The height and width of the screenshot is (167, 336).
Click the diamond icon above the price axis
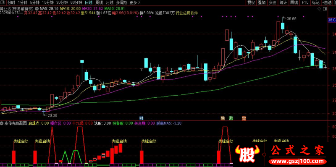[x=319, y=9]
